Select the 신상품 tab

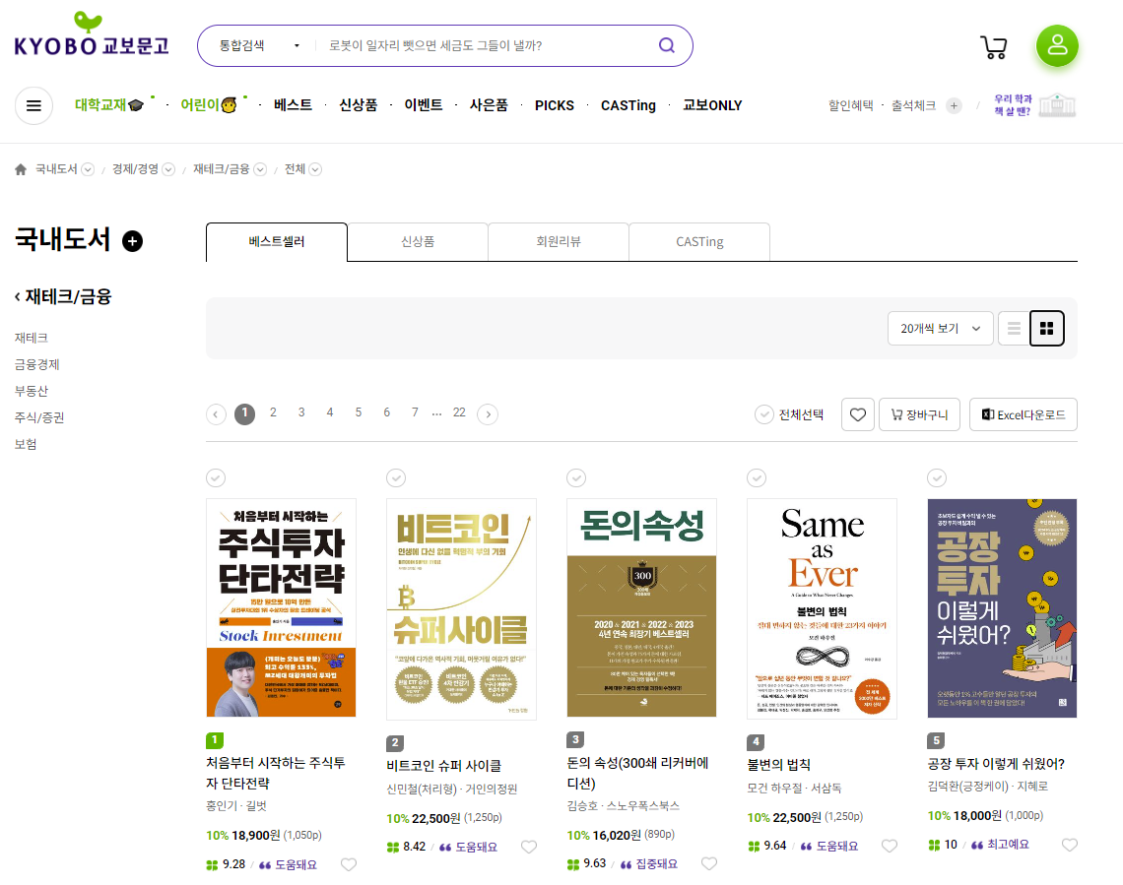coord(418,242)
